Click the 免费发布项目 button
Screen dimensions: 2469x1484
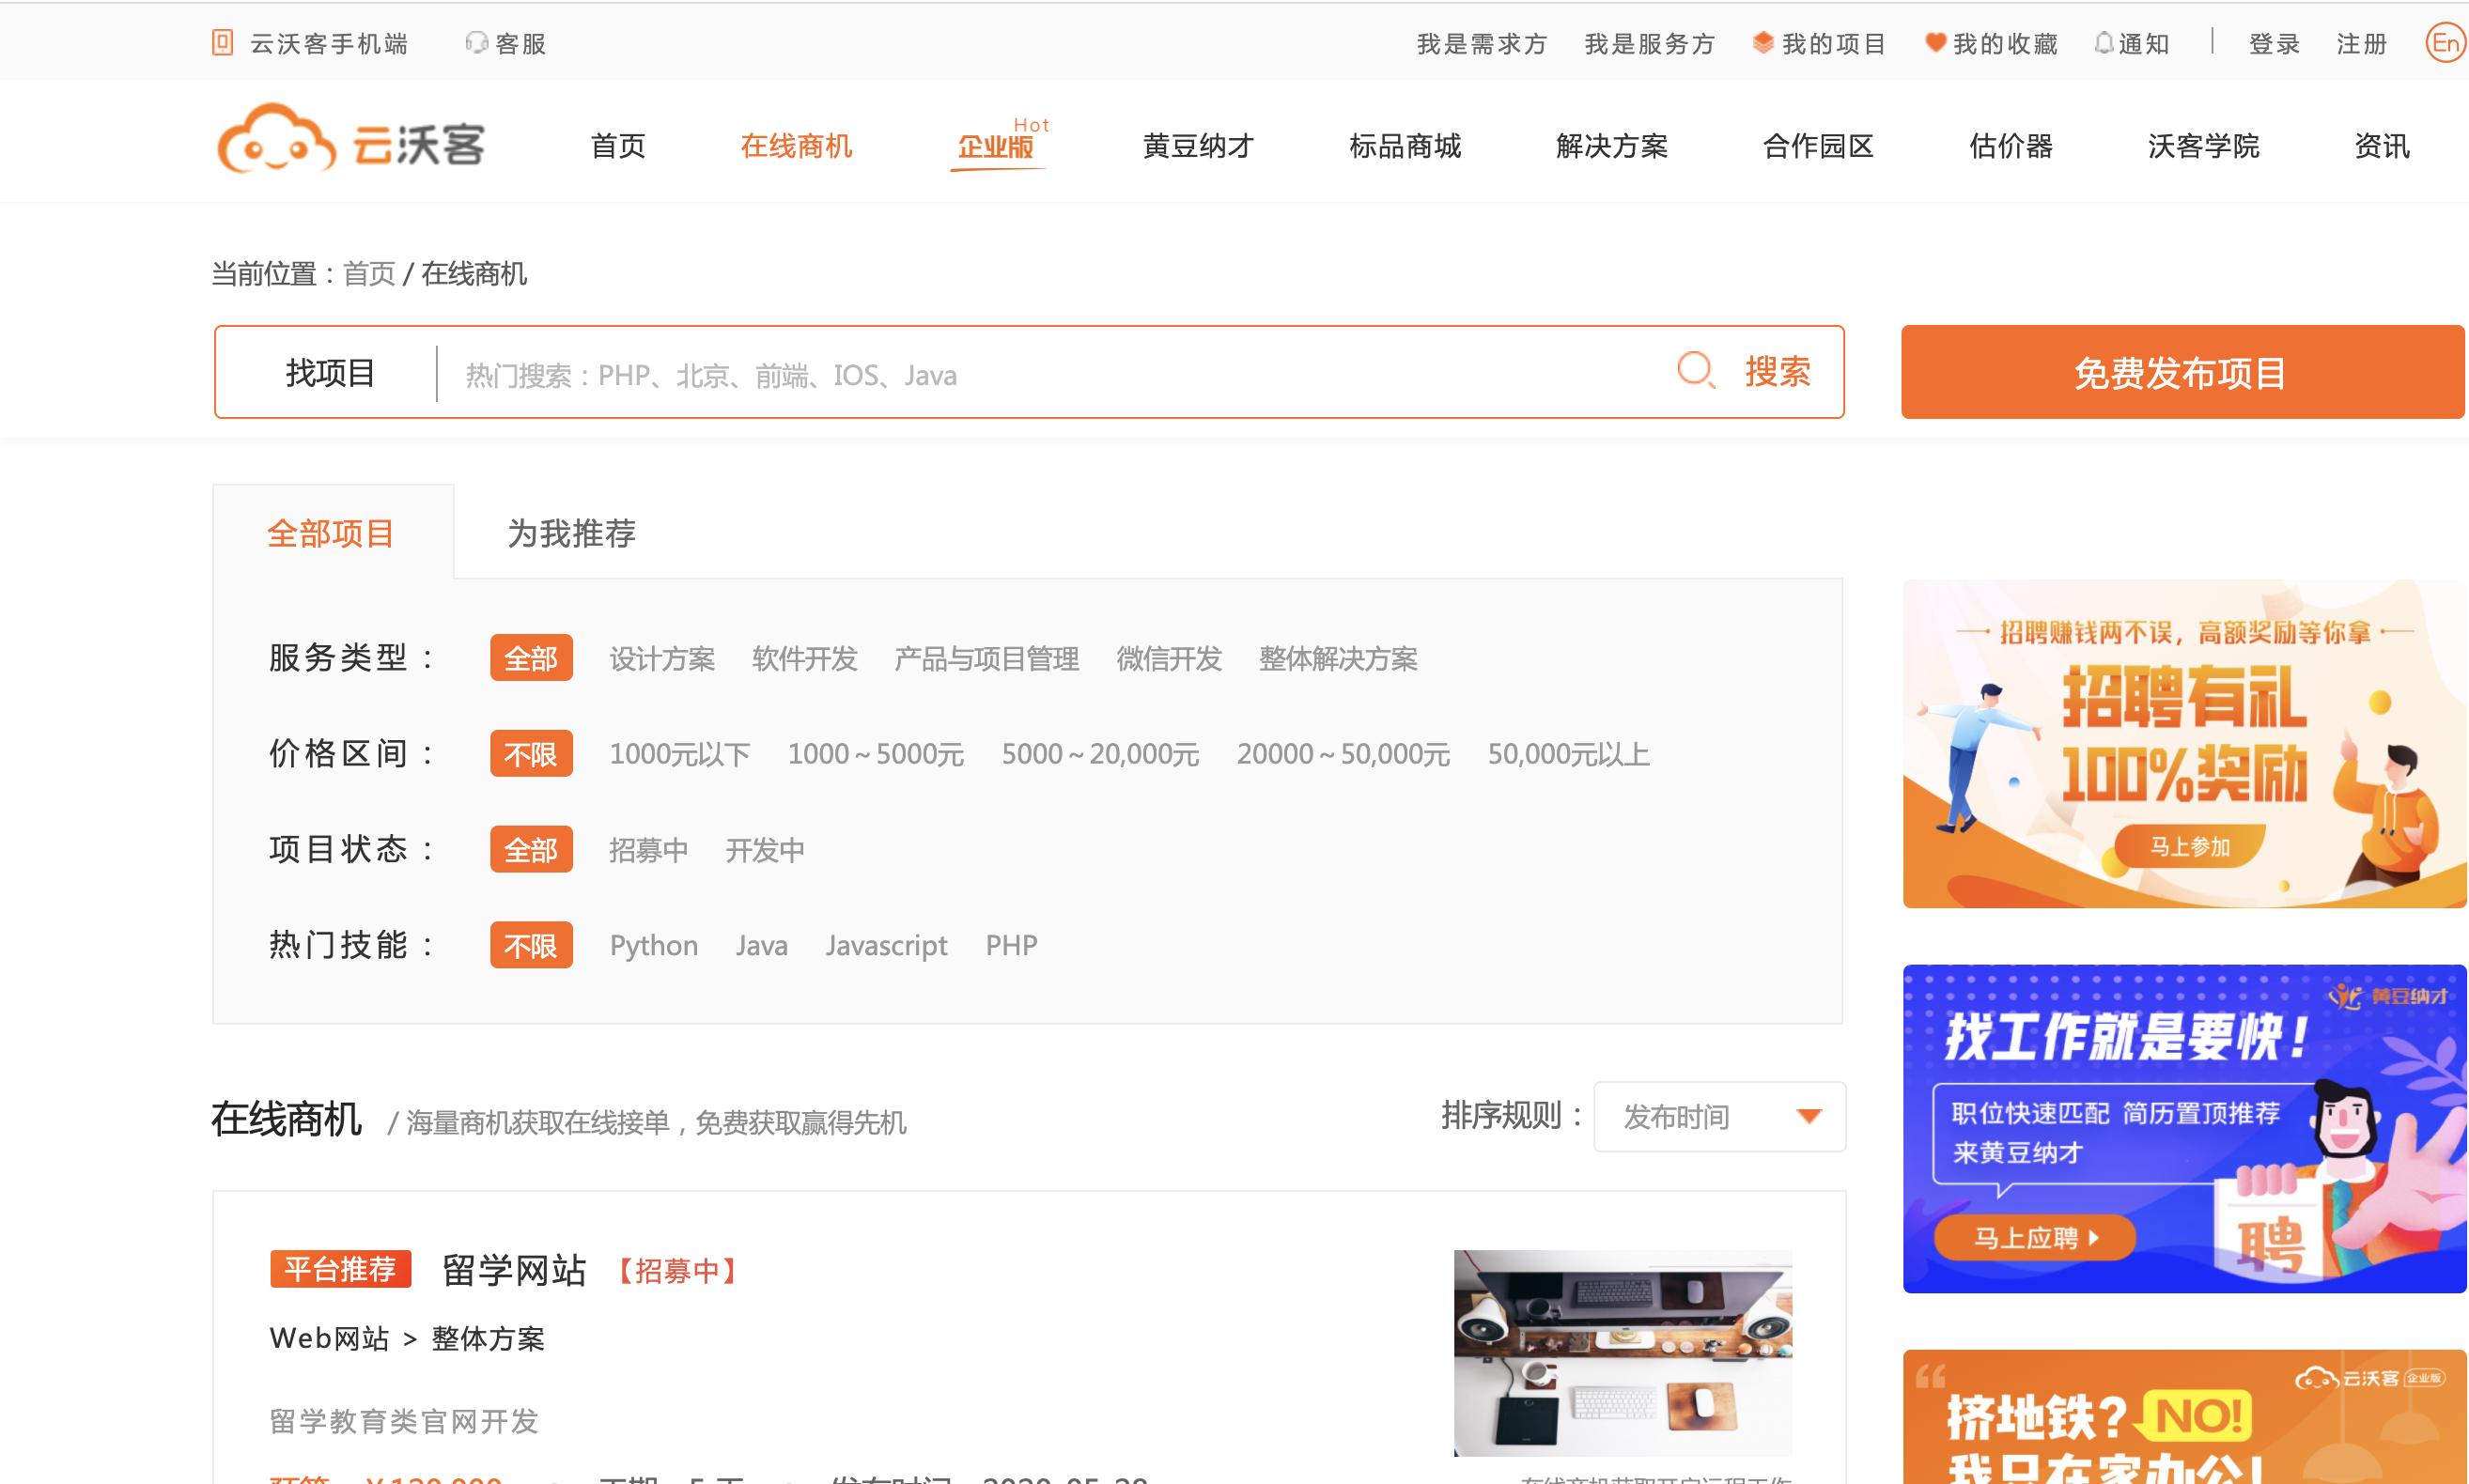pyautogui.click(x=2182, y=371)
